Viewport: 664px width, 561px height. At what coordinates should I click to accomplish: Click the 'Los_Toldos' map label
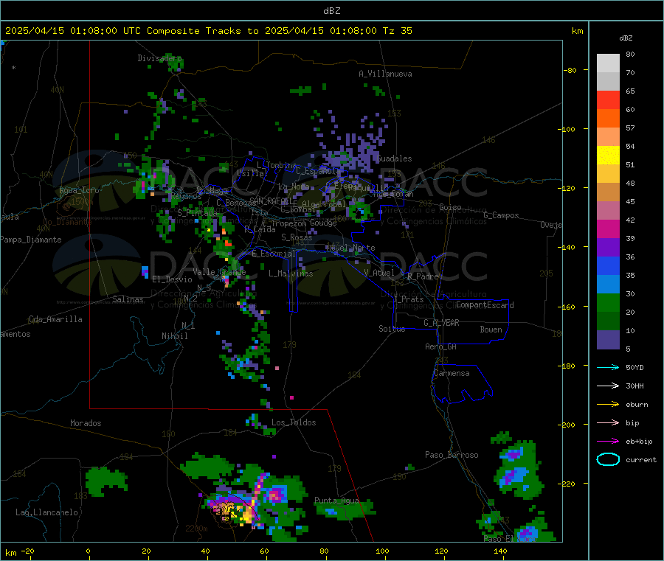tap(294, 422)
